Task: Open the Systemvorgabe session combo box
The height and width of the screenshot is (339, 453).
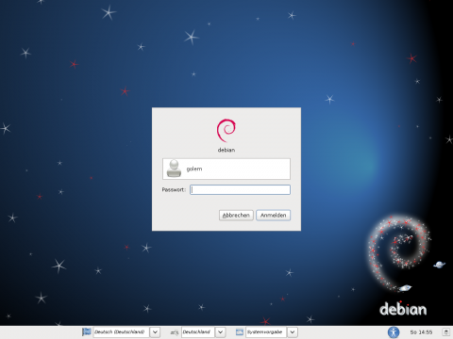Action: [x=272, y=332]
